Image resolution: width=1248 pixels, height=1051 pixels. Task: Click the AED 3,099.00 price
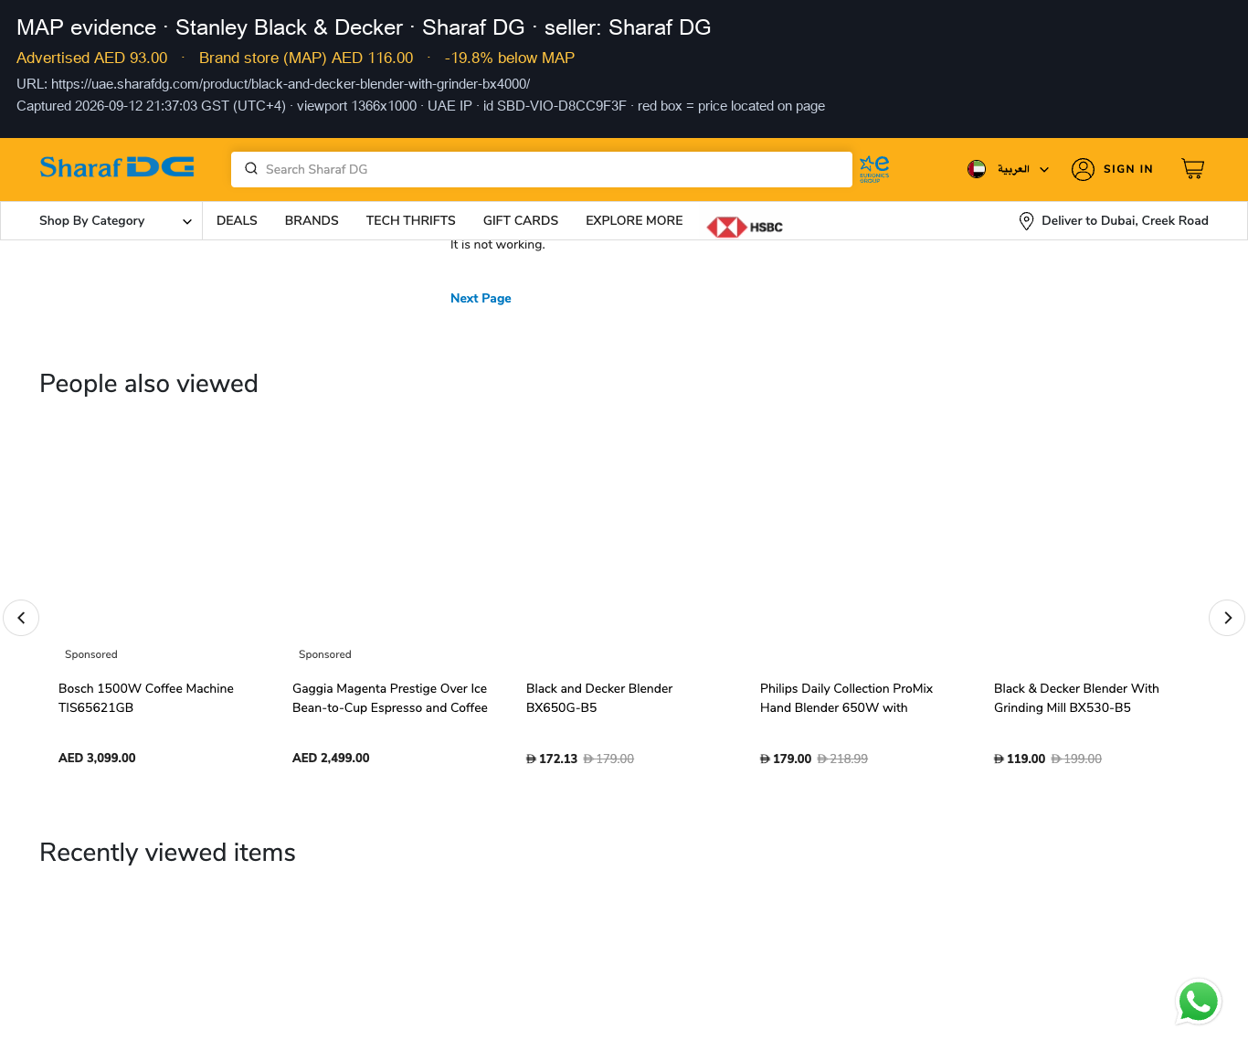point(97,759)
